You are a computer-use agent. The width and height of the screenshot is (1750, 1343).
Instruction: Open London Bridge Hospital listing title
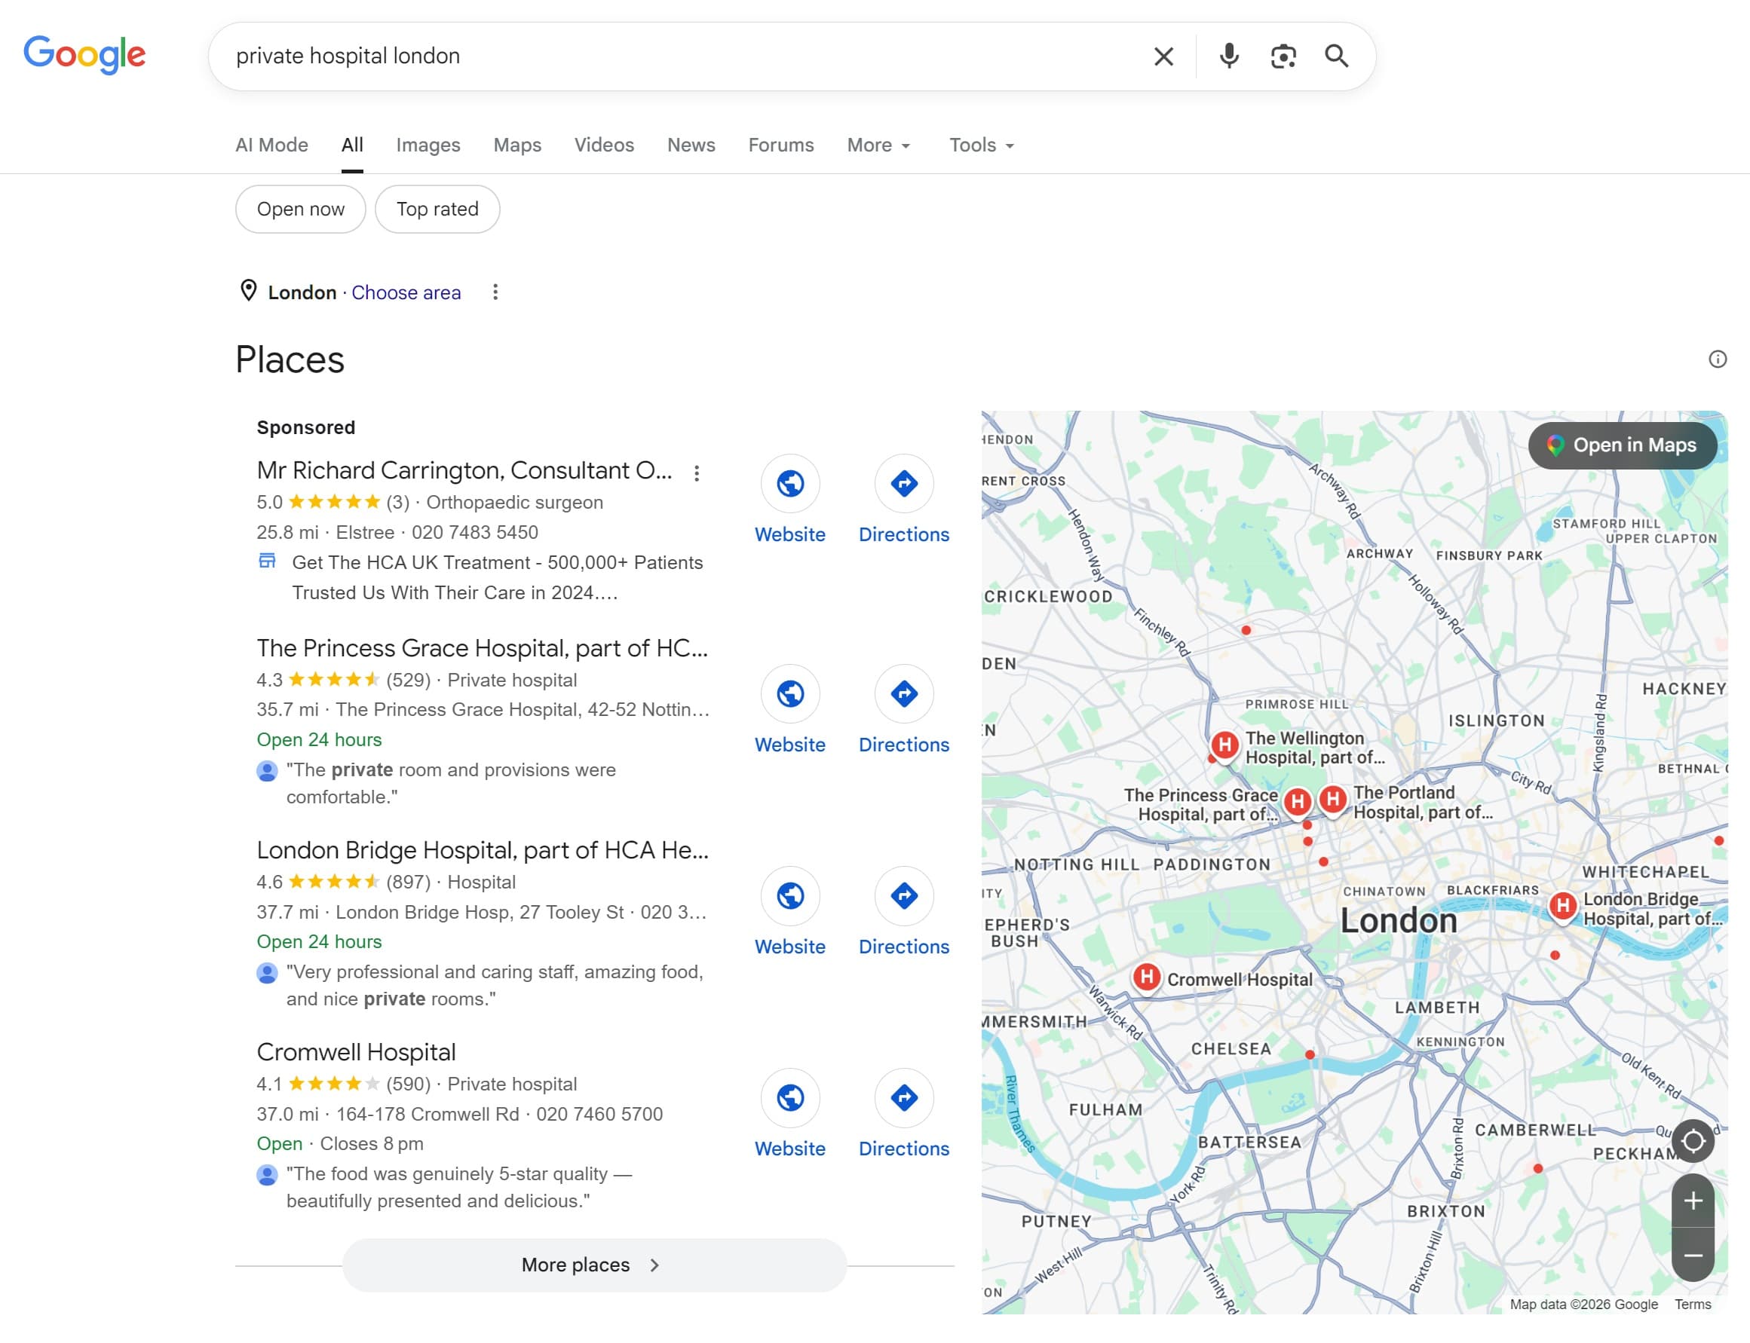click(483, 850)
